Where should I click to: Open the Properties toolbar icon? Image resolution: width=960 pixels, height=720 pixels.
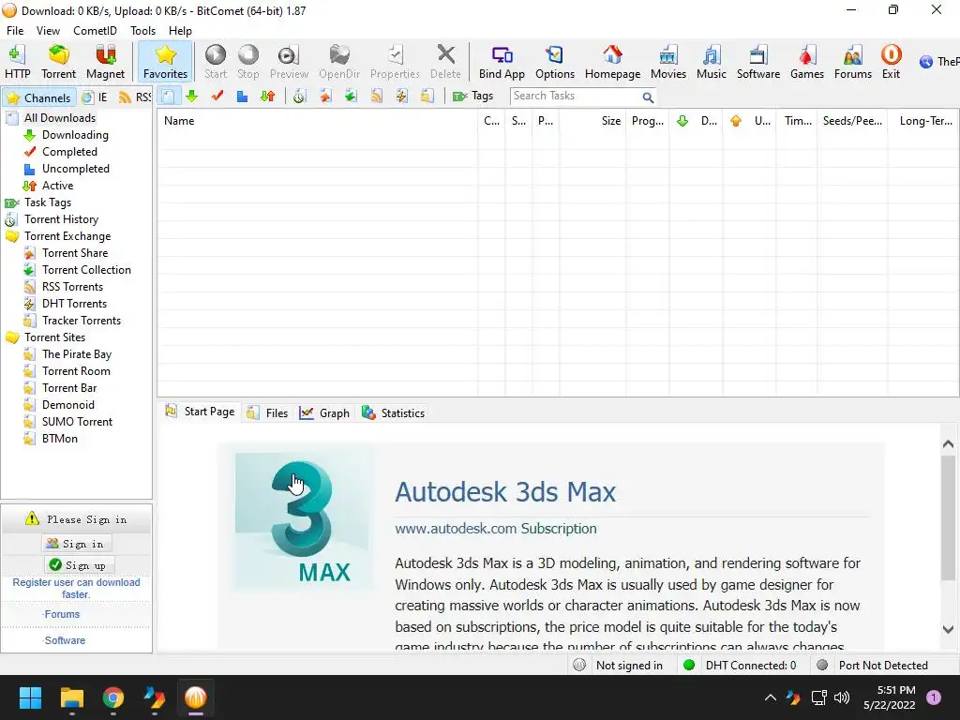[395, 62]
